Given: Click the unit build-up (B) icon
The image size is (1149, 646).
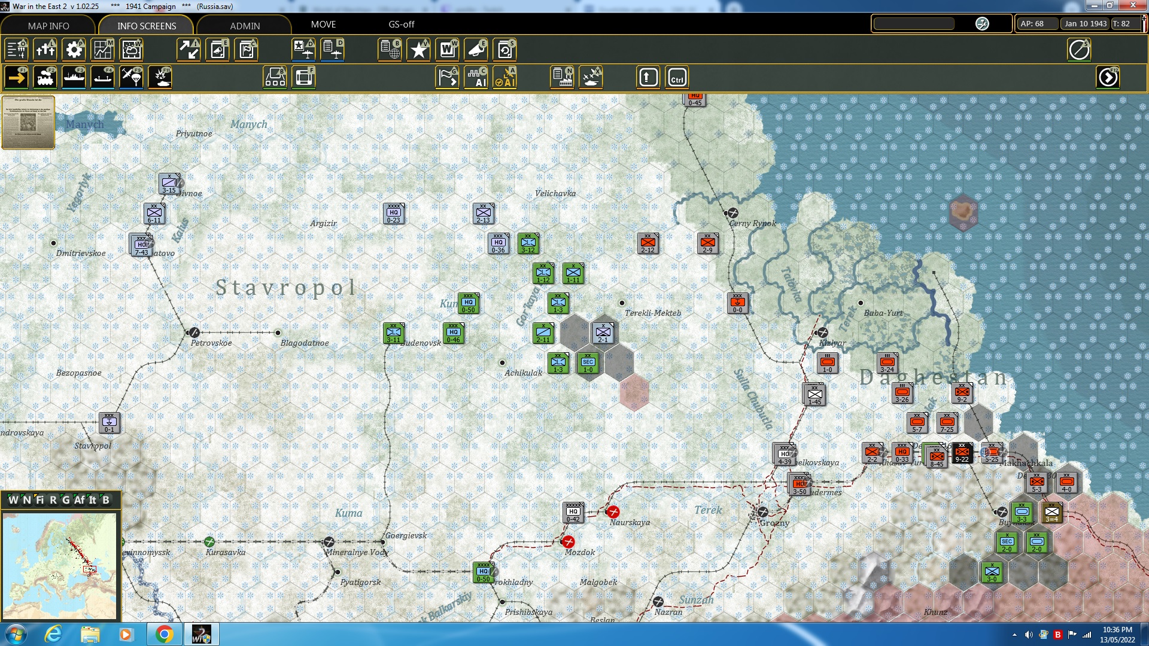Looking at the screenshot, I should click(x=275, y=77).
